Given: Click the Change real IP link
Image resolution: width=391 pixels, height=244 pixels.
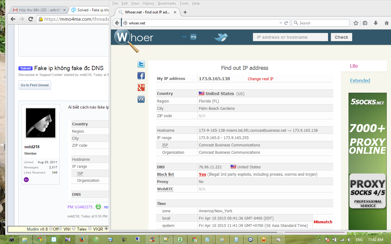Looking at the screenshot, I should coord(261,79).
